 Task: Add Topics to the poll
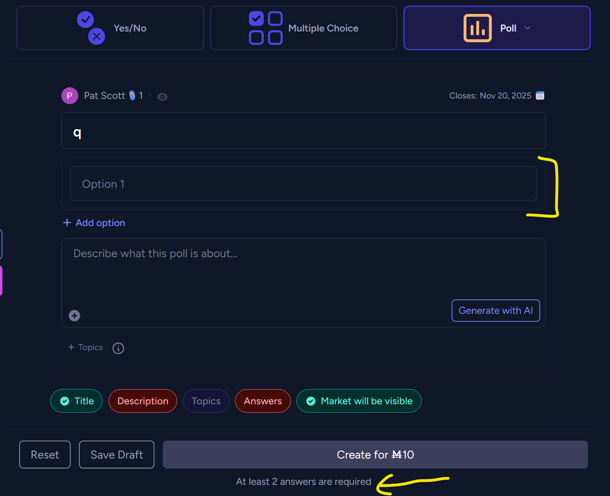[85, 347]
